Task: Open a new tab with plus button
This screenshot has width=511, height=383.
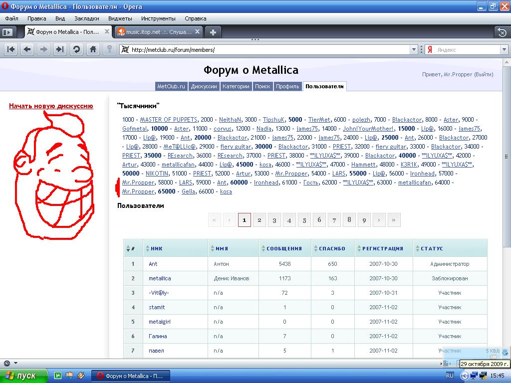Action: (x=213, y=32)
